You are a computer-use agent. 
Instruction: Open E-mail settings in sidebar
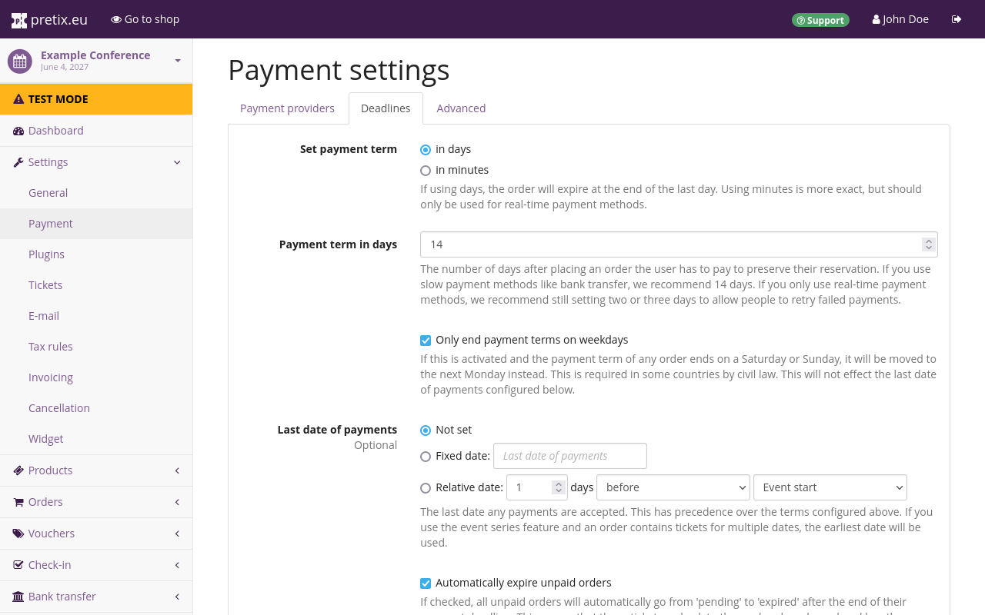(96, 316)
